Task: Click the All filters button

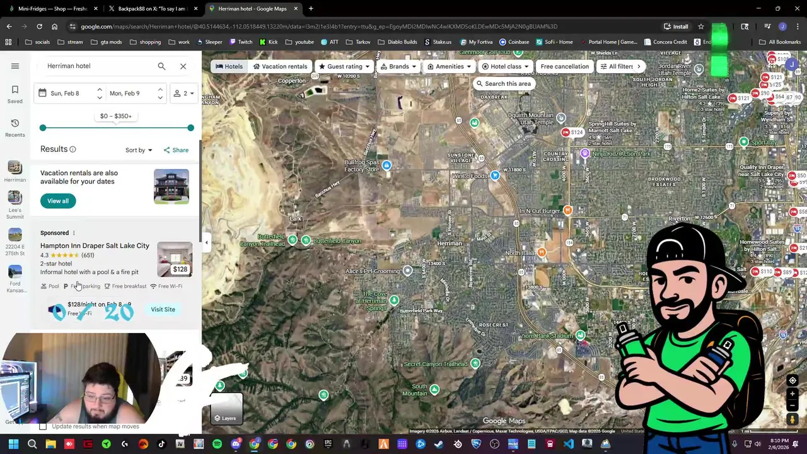Action: click(x=617, y=66)
